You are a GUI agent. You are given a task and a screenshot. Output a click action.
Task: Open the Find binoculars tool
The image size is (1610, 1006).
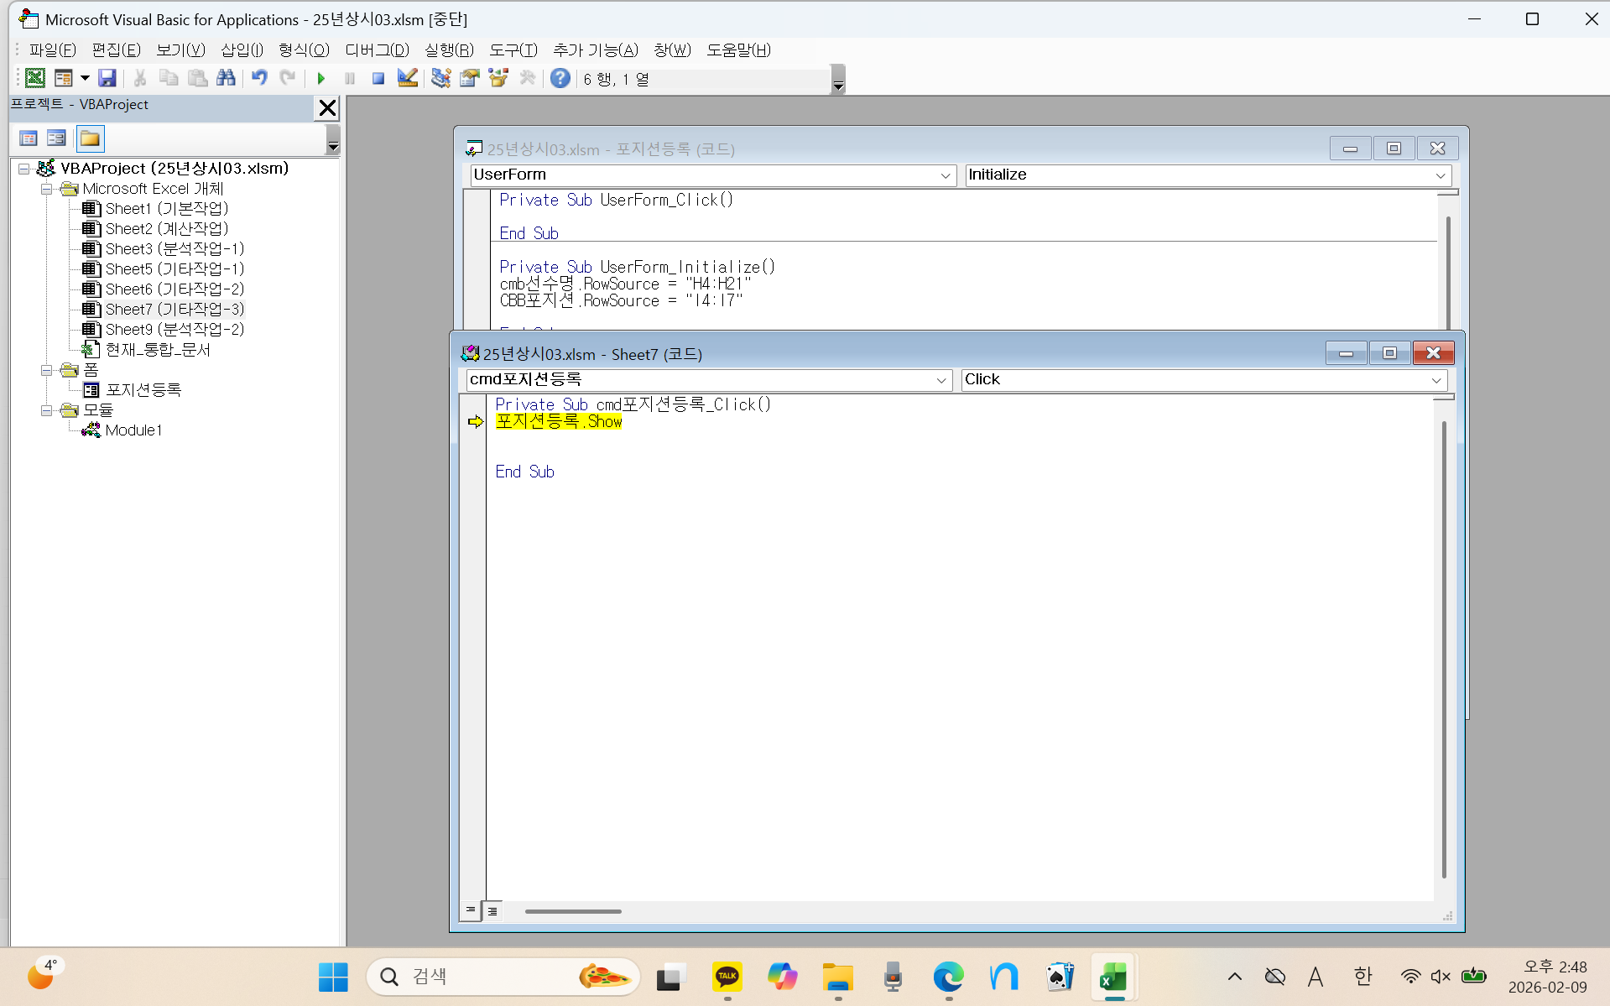(x=226, y=79)
